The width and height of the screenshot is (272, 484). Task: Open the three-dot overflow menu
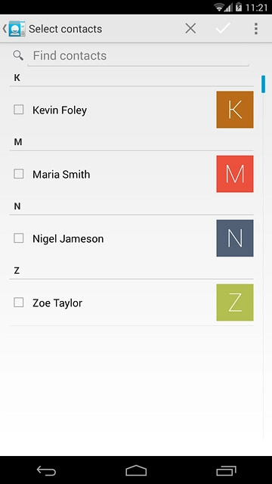(255, 29)
